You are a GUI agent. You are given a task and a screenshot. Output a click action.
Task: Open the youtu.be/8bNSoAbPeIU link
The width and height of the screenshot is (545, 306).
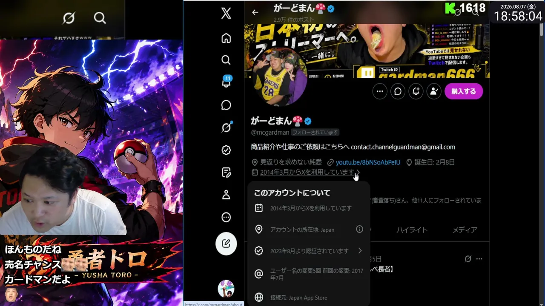(x=368, y=162)
